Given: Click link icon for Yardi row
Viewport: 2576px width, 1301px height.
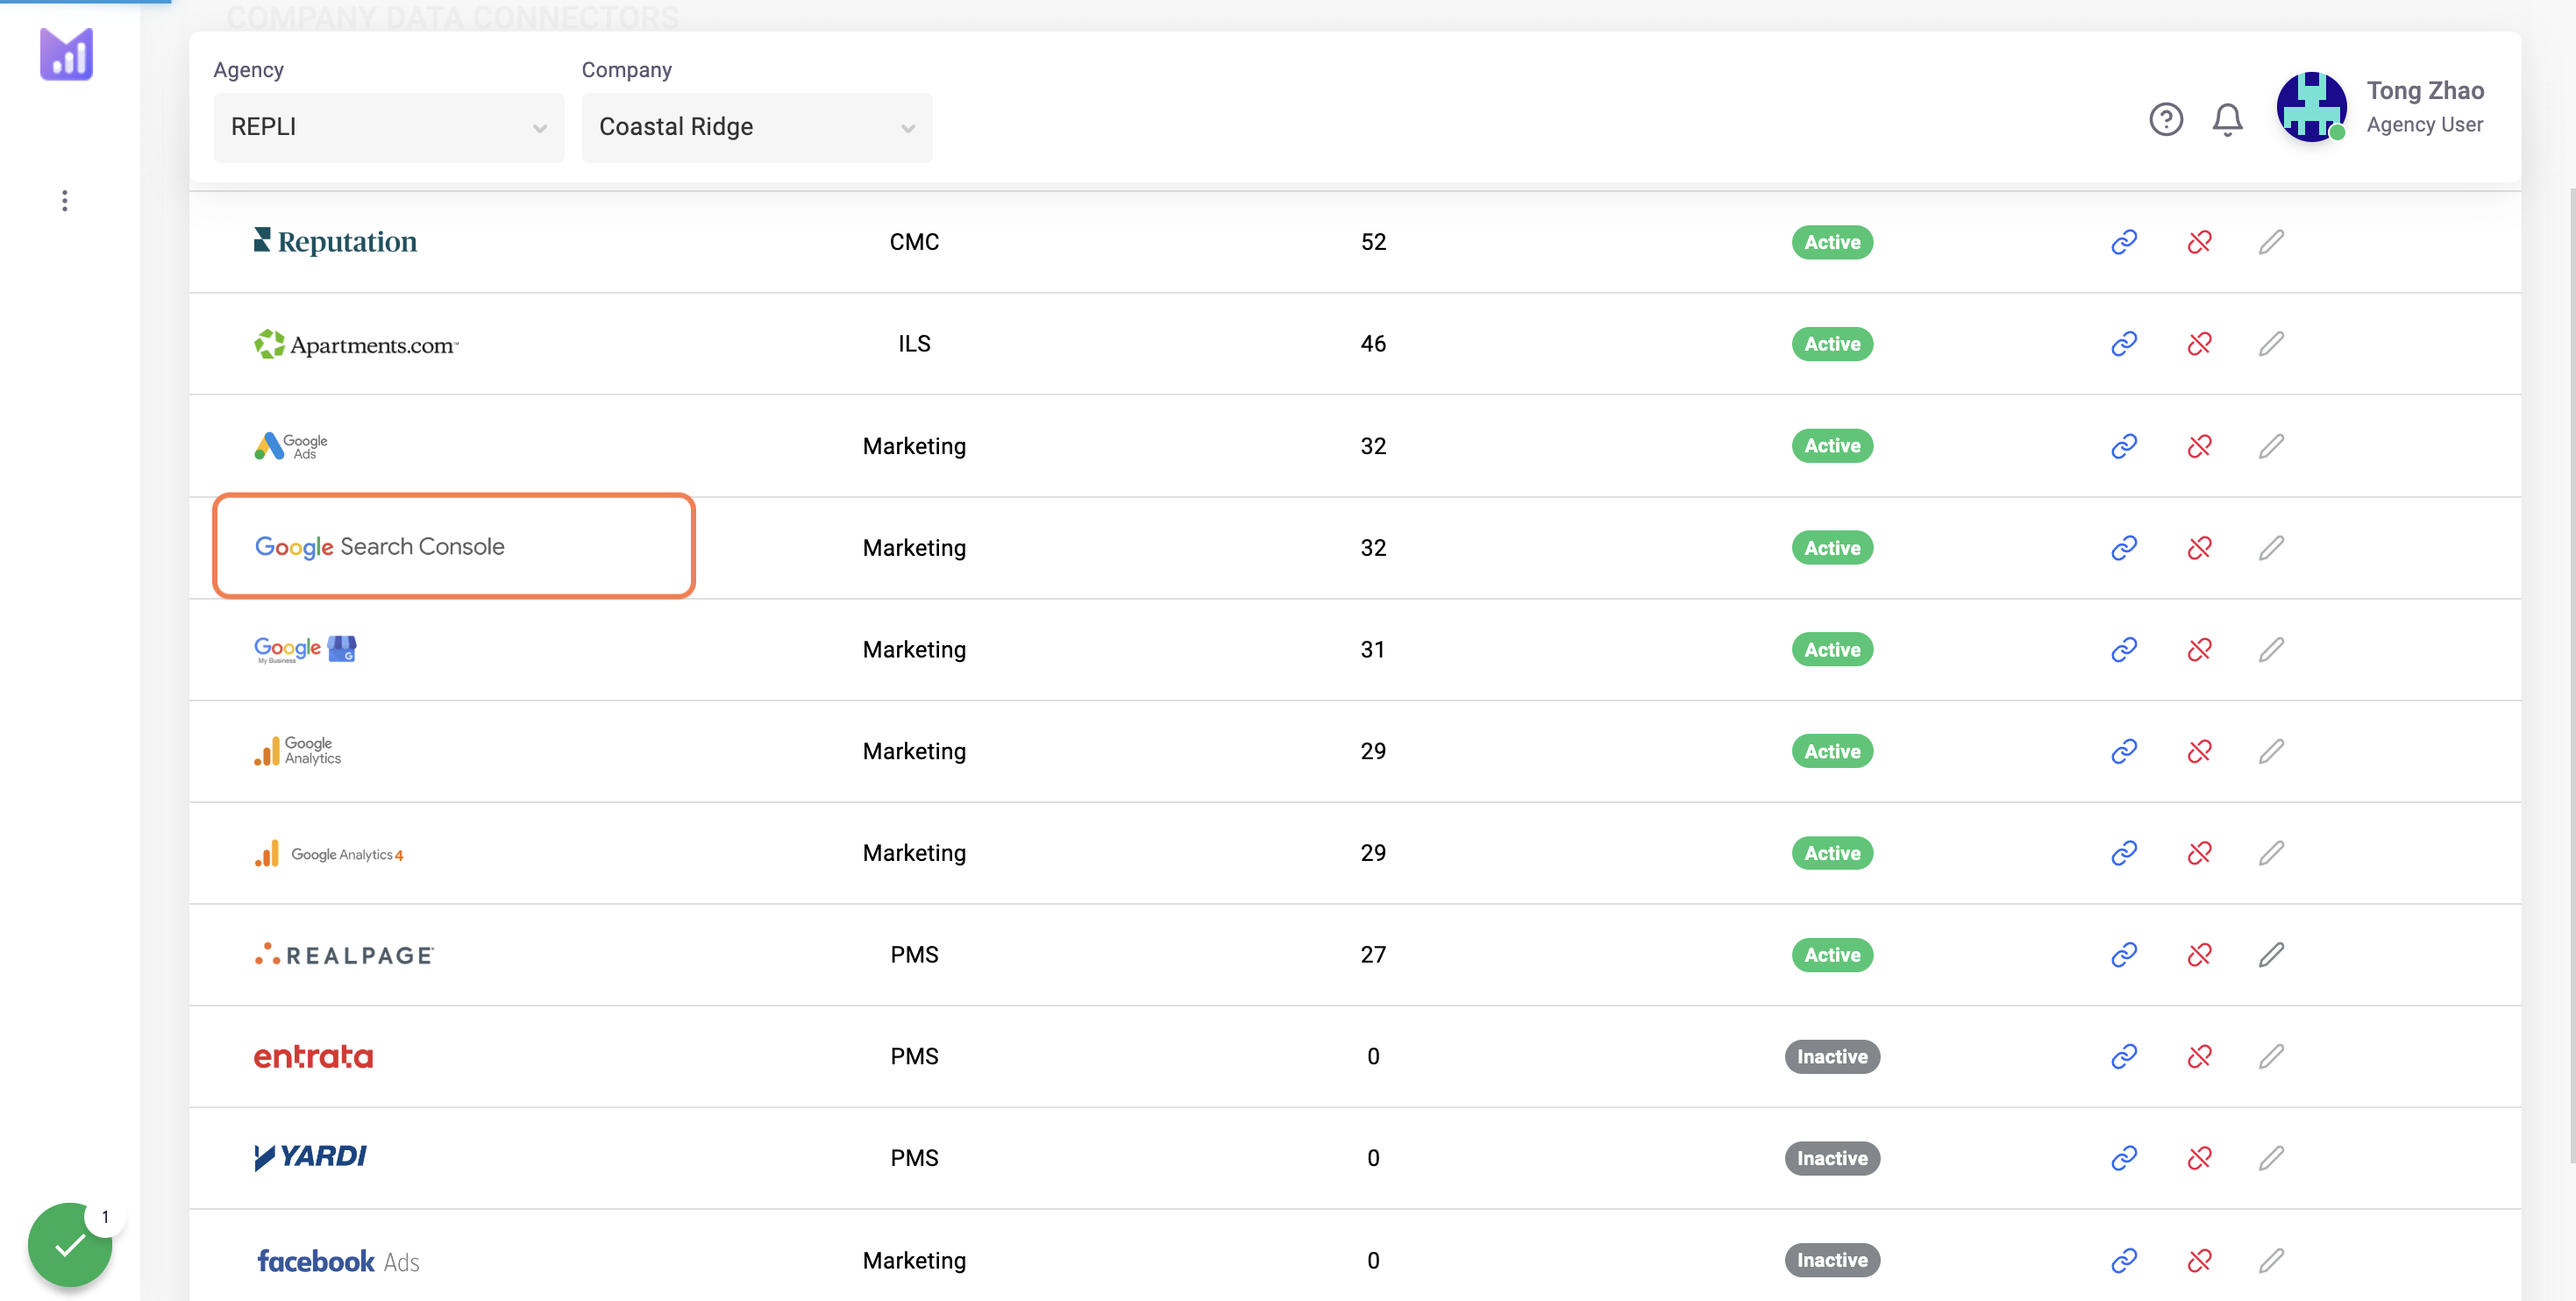Looking at the screenshot, I should [2124, 1158].
